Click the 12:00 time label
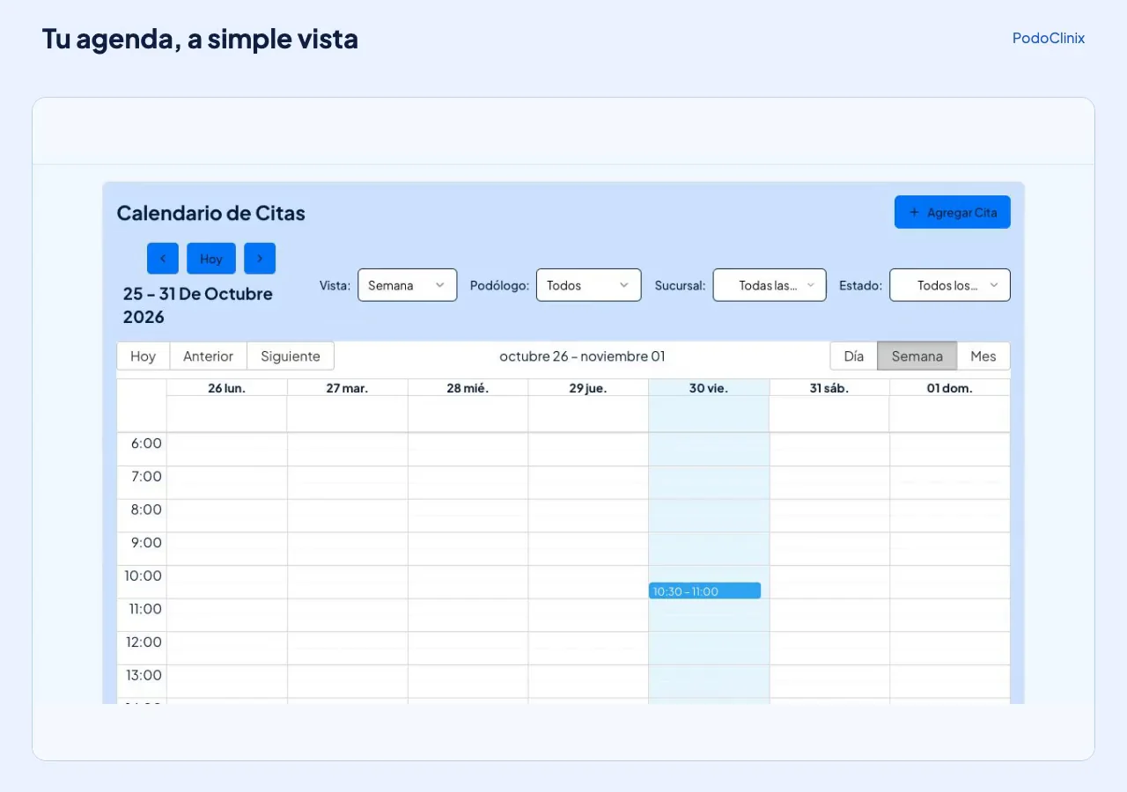 [144, 642]
